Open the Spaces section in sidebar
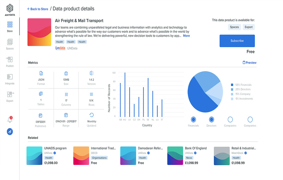This screenshot has width=283, height=180. pyautogui.click(x=10, y=44)
